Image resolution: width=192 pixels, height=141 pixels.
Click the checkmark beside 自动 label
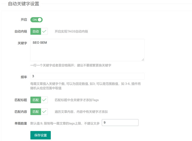[x=44, y=31]
